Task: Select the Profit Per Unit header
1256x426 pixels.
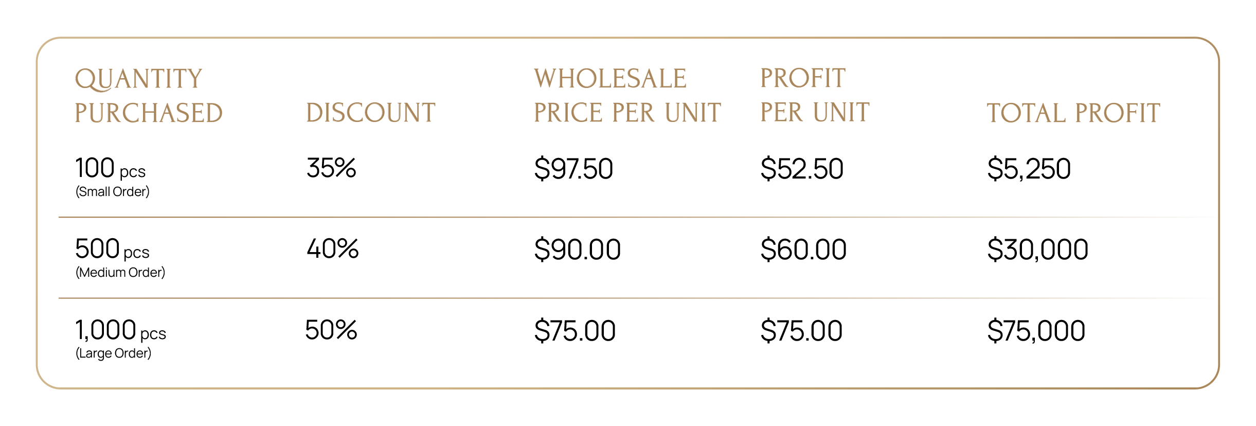Action: [815, 96]
